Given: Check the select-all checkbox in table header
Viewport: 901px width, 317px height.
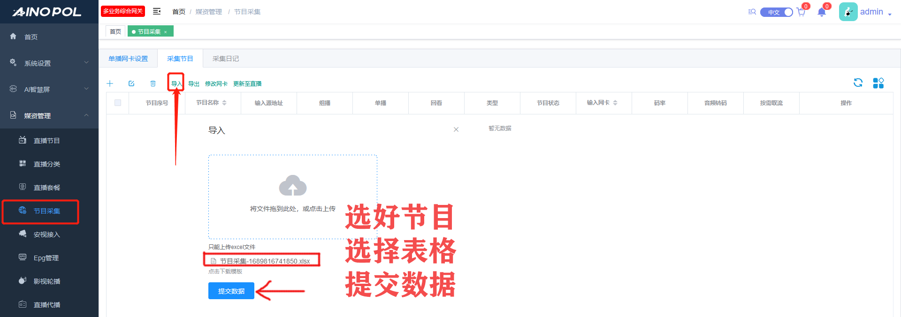Looking at the screenshot, I should pyautogui.click(x=118, y=103).
